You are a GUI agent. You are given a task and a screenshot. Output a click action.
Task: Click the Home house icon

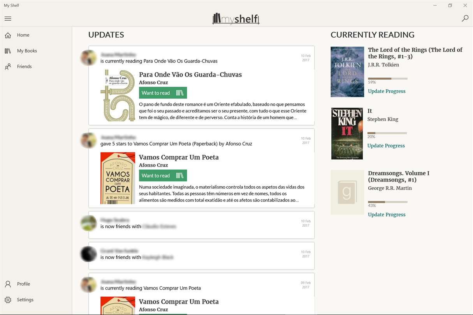[8, 35]
